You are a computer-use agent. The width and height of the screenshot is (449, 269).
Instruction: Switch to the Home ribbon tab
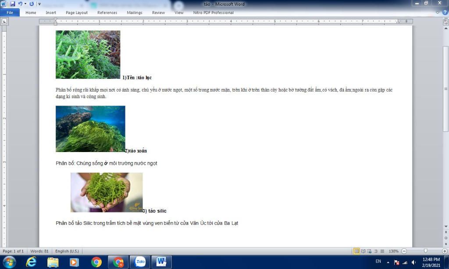[x=31, y=13]
